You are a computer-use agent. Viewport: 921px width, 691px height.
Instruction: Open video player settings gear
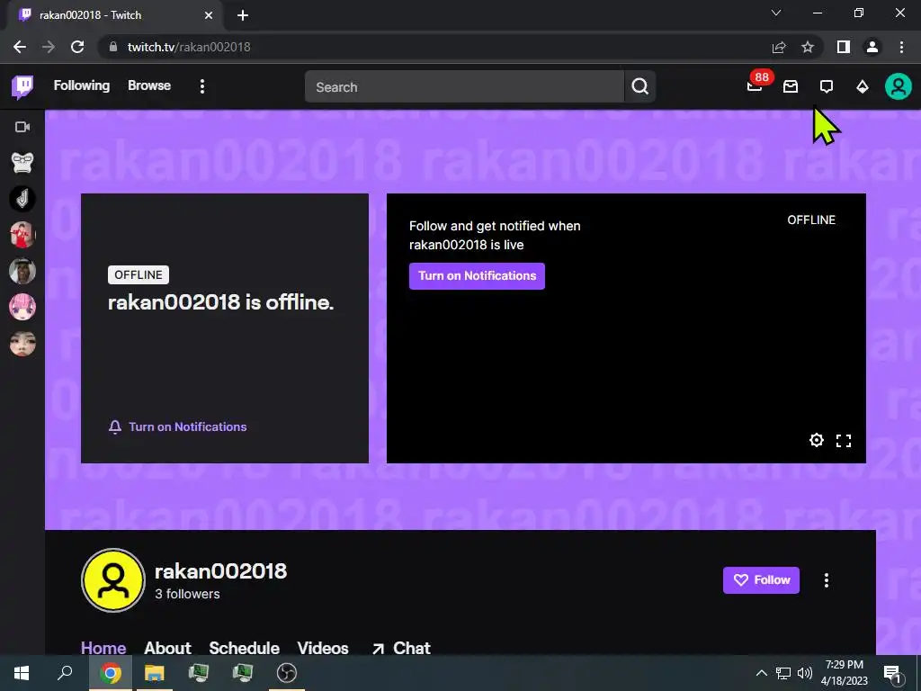(817, 440)
